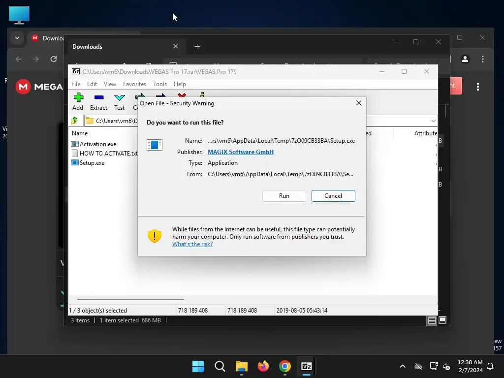Open the View menu in 7-Zip
504x378 pixels.
pyautogui.click(x=110, y=84)
